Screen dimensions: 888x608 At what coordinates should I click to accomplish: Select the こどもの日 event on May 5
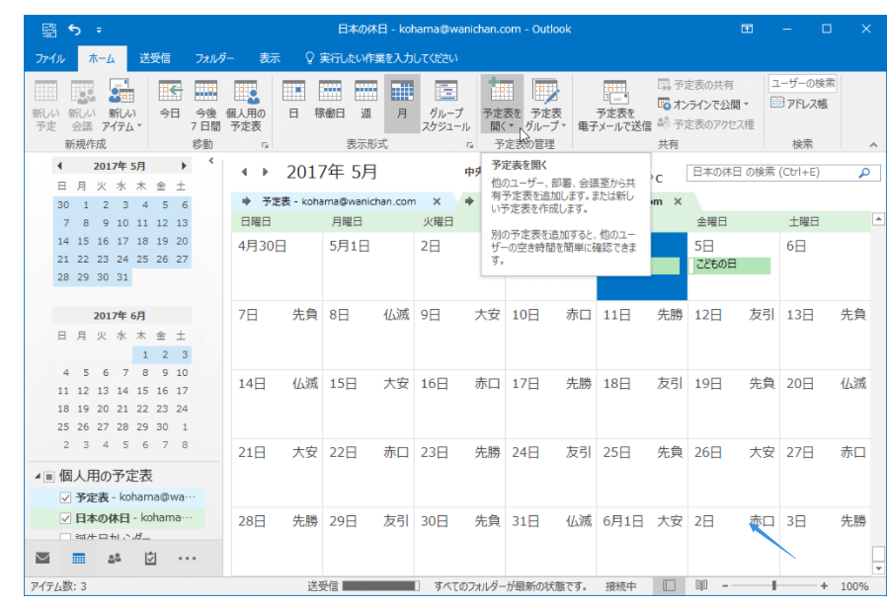(x=729, y=265)
